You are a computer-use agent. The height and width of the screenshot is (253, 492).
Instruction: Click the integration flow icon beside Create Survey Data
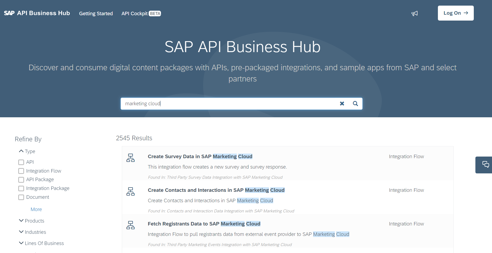tap(130, 158)
